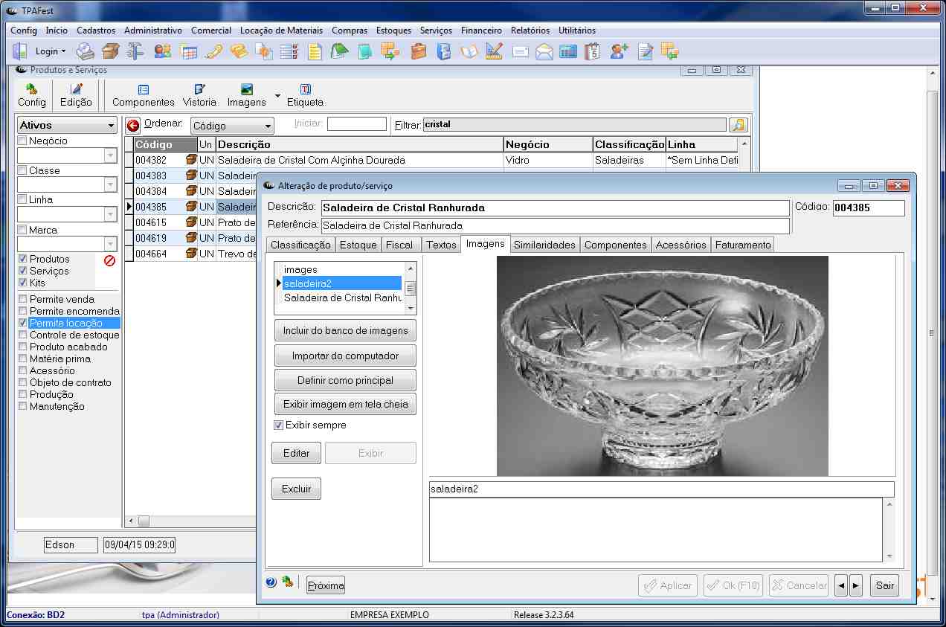946x627 pixels.
Task: Click the magnifier search icon beside Filtrar
Action: point(738,125)
